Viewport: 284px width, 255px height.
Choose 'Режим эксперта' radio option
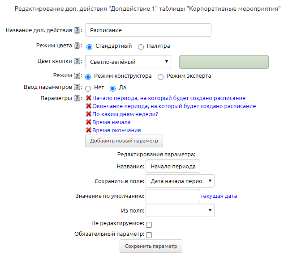tap(161, 76)
